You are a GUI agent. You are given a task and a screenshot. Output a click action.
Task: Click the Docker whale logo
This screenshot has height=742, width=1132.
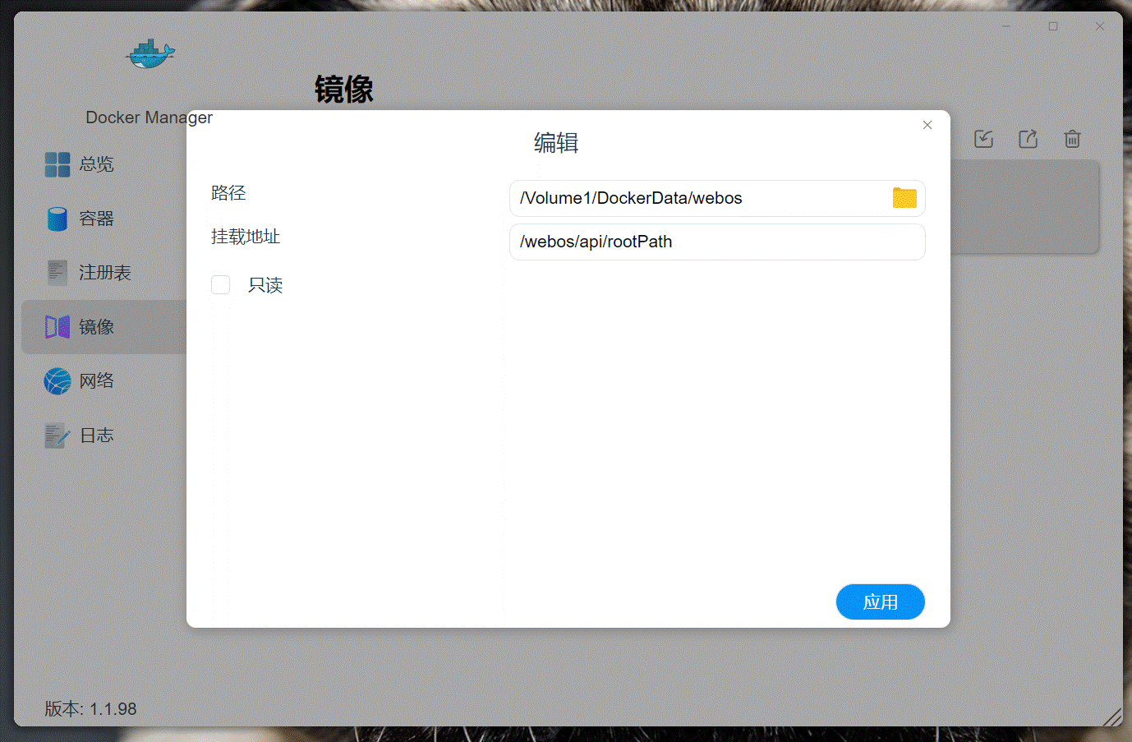tap(150, 54)
